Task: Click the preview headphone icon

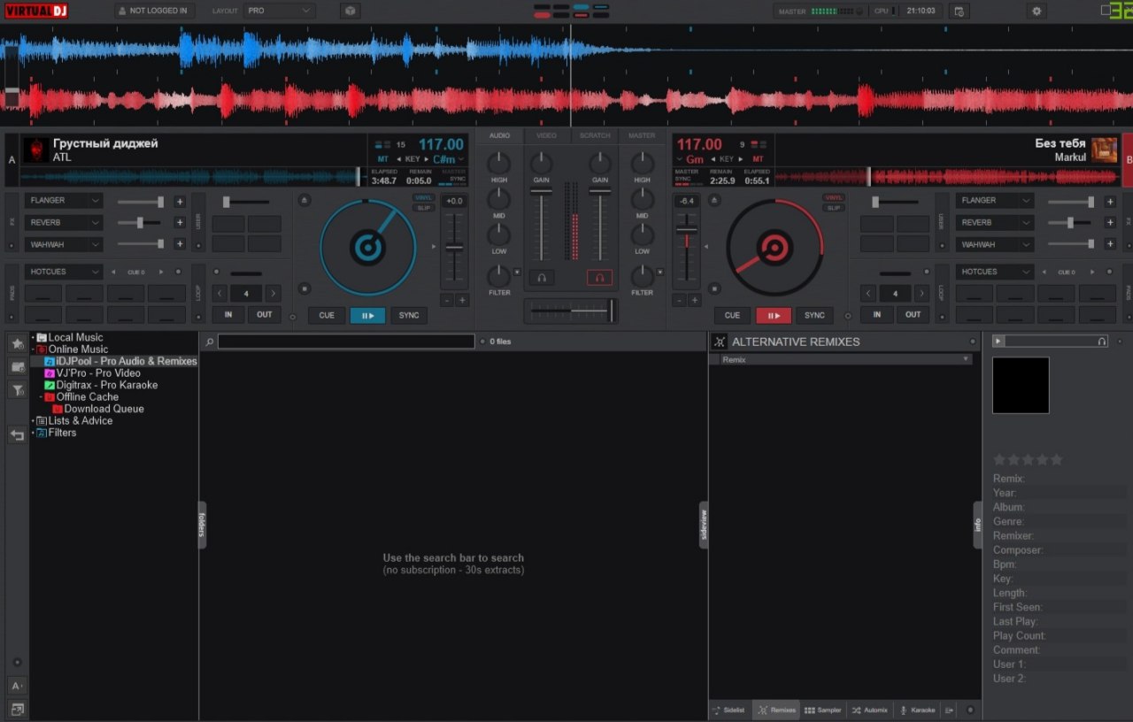Action: click(x=1102, y=341)
